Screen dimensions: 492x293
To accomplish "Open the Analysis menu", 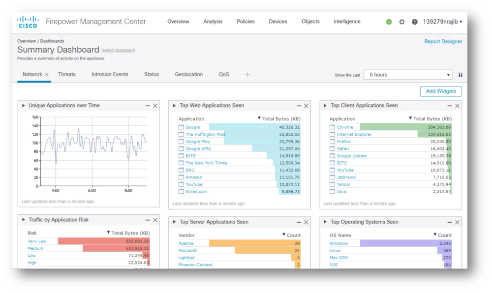I will point(213,22).
